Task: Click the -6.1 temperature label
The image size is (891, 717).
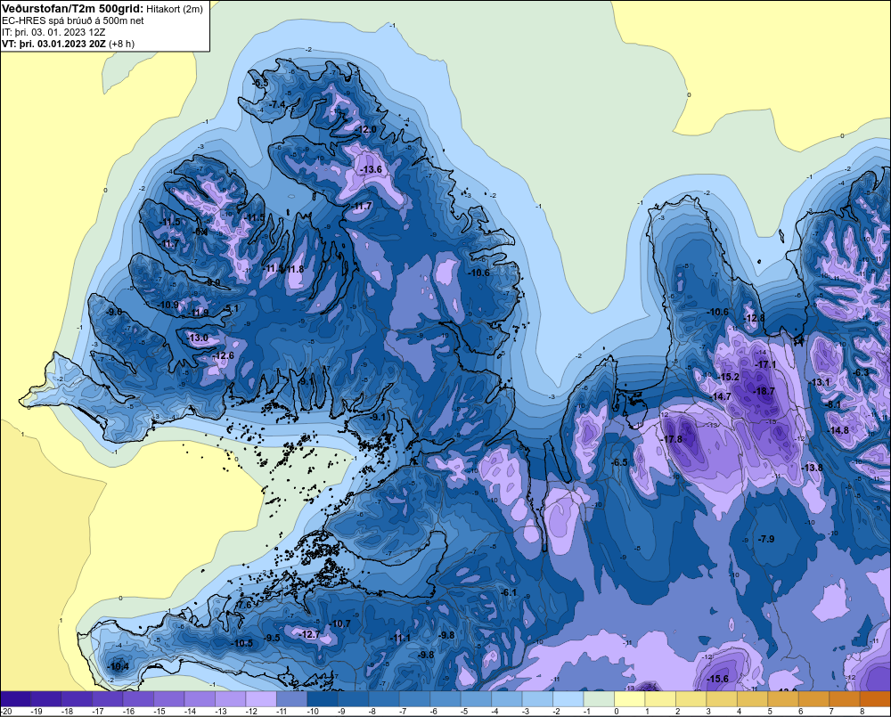Action: [508, 592]
